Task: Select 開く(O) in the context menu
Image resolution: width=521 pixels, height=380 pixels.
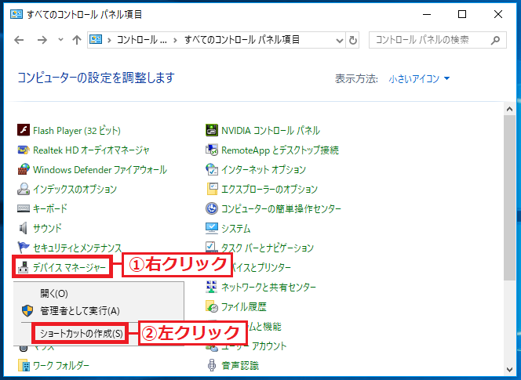Action: (x=54, y=293)
